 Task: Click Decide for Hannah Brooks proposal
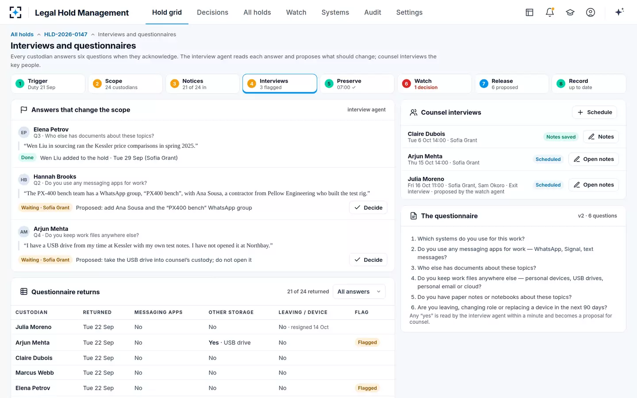[x=368, y=208]
